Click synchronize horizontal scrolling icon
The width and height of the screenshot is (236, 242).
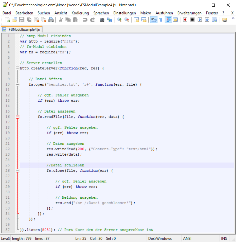point(144,20)
